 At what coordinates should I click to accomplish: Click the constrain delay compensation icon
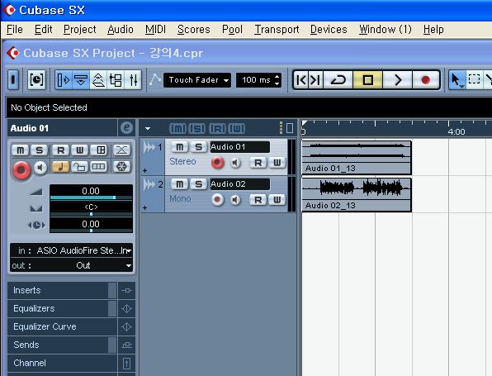tap(36, 80)
